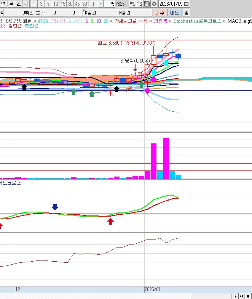Open the calendar date picker icon
Image resolution: width=252 pixels, height=299 pixels.
point(187,4)
